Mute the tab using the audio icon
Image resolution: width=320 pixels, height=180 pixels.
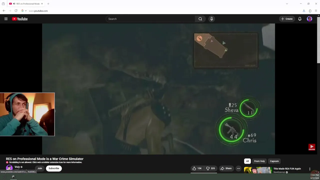pyautogui.click(x=14, y=4)
